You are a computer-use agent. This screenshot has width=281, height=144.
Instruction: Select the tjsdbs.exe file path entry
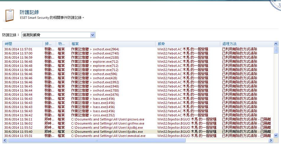pyautogui.click(x=107, y=132)
